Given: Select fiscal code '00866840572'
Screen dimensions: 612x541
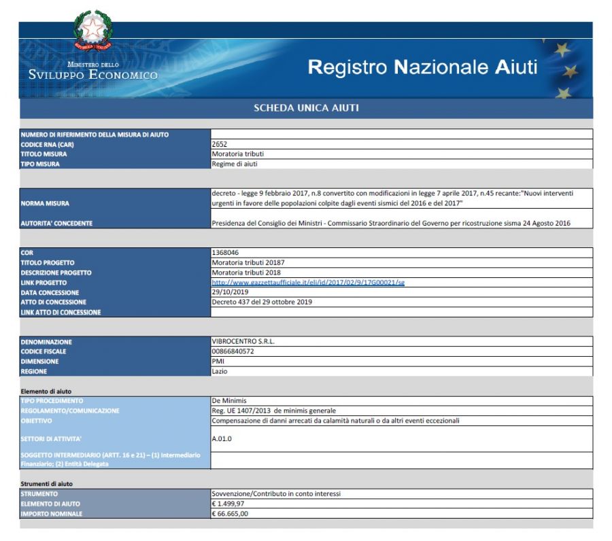Looking at the screenshot, I should pos(233,351).
